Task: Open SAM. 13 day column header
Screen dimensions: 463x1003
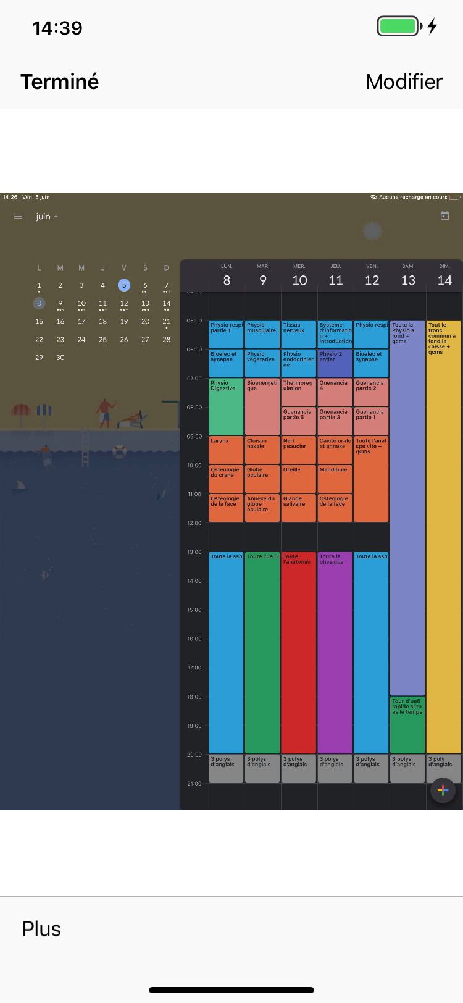Action: (x=408, y=275)
